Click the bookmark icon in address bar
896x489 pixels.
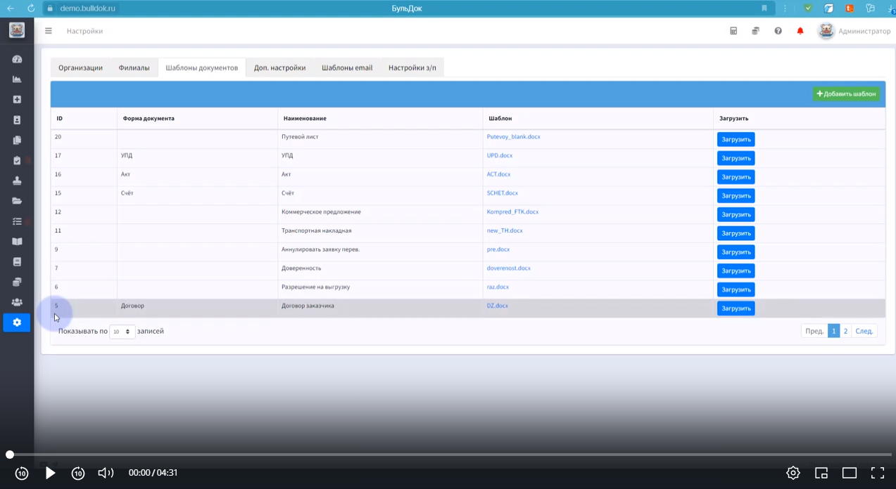pyautogui.click(x=764, y=8)
